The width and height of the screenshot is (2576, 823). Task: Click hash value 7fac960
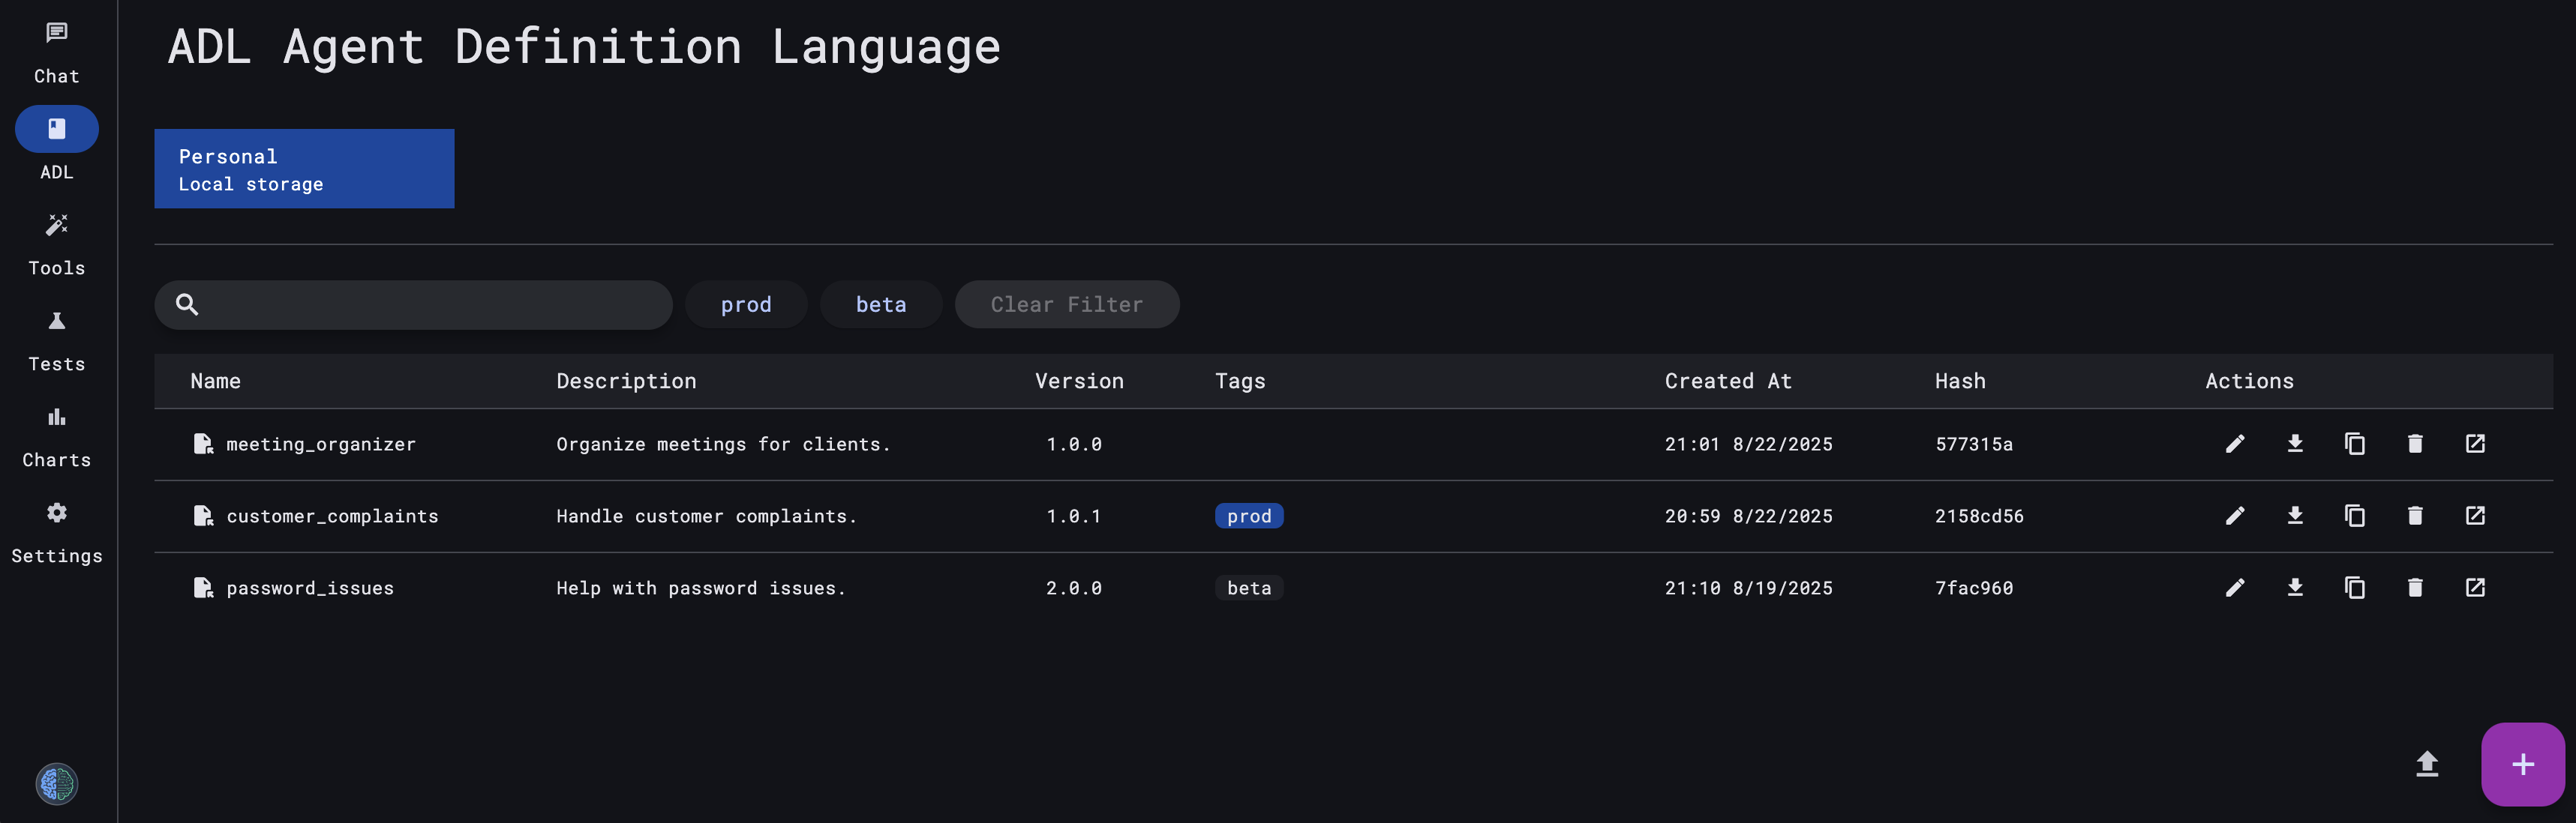click(x=1974, y=588)
